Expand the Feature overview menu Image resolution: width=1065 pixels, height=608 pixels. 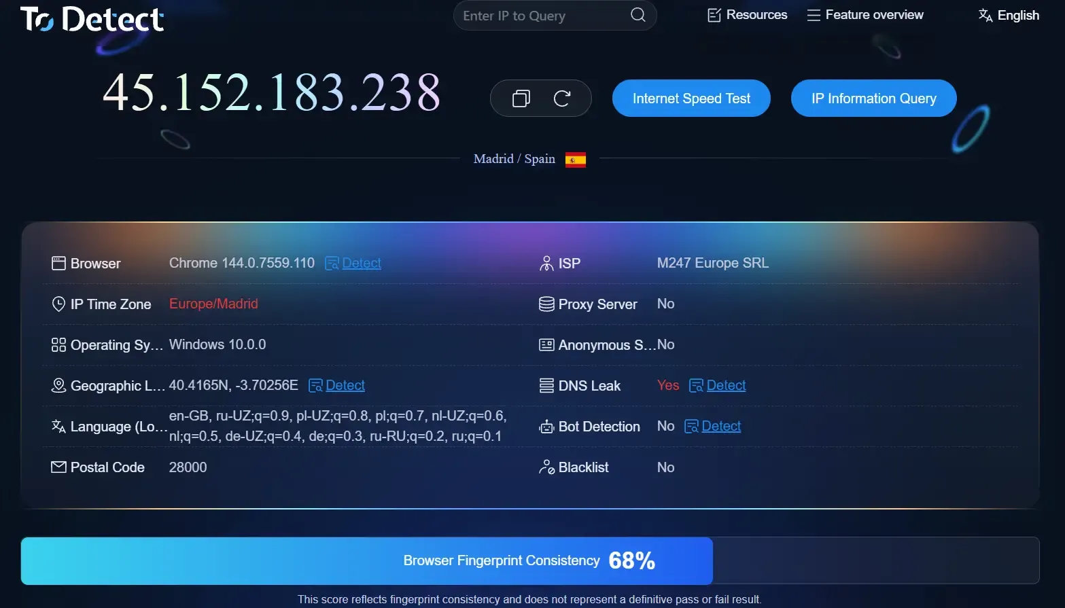[865, 15]
